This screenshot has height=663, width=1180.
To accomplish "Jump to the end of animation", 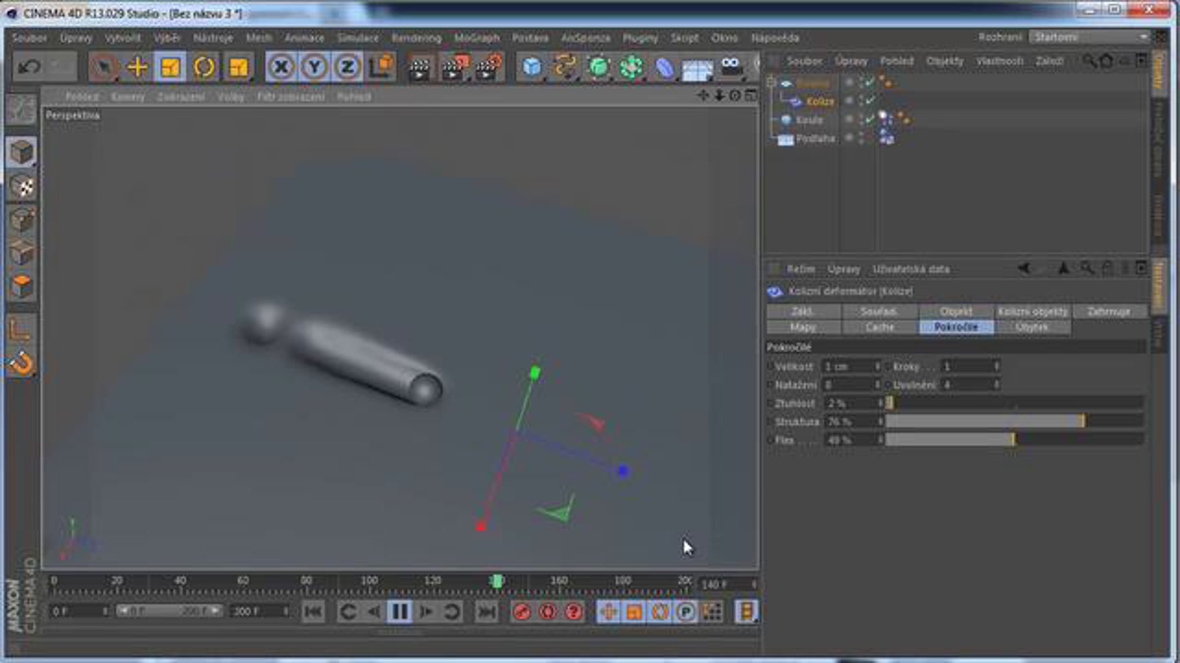I will tap(487, 611).
